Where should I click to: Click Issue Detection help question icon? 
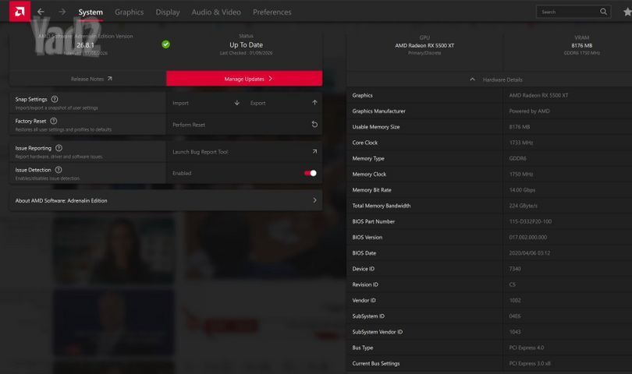tap(59, 170)
